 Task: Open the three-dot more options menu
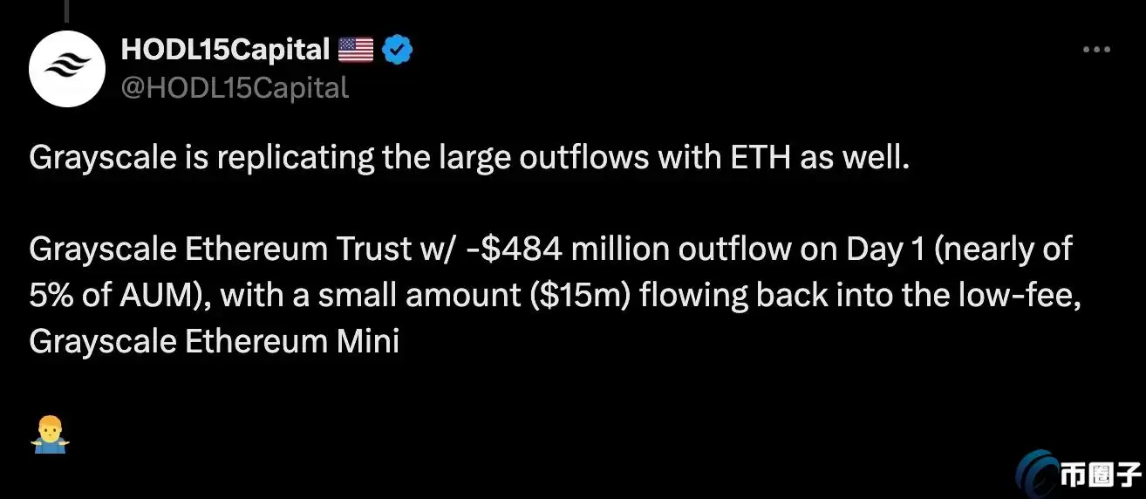[x=1096, y=50]
